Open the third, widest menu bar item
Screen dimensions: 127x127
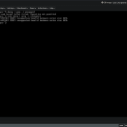(x=22, y=8)
